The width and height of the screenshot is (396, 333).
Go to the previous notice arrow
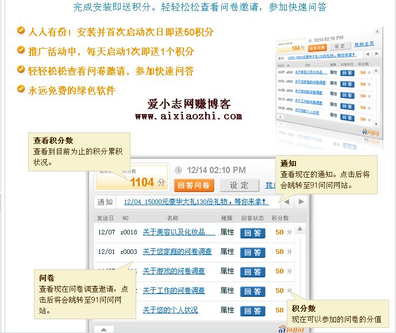pyautogui.click(x=287, y=202)
